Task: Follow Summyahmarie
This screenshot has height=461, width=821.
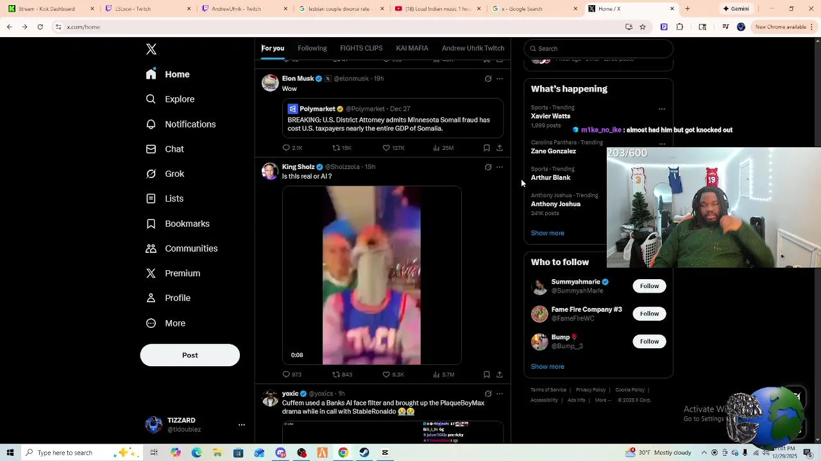Action: pos(649,286)
